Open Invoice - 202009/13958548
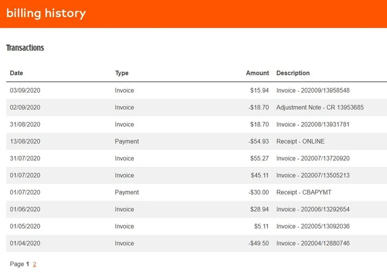387x273 pixels. [313, 90]
